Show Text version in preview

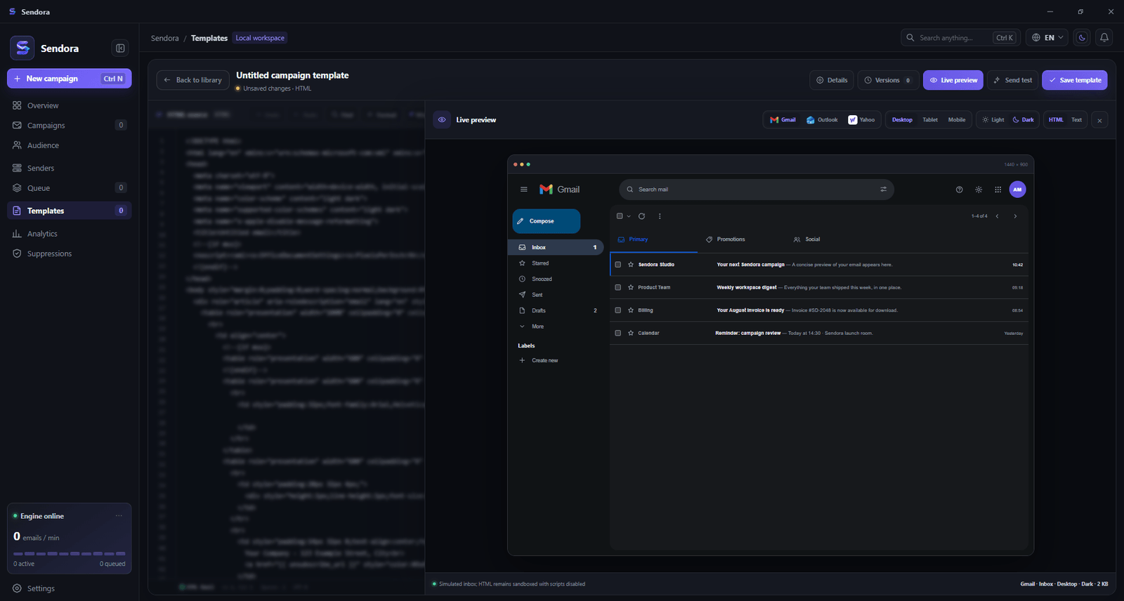(1077, 120)
